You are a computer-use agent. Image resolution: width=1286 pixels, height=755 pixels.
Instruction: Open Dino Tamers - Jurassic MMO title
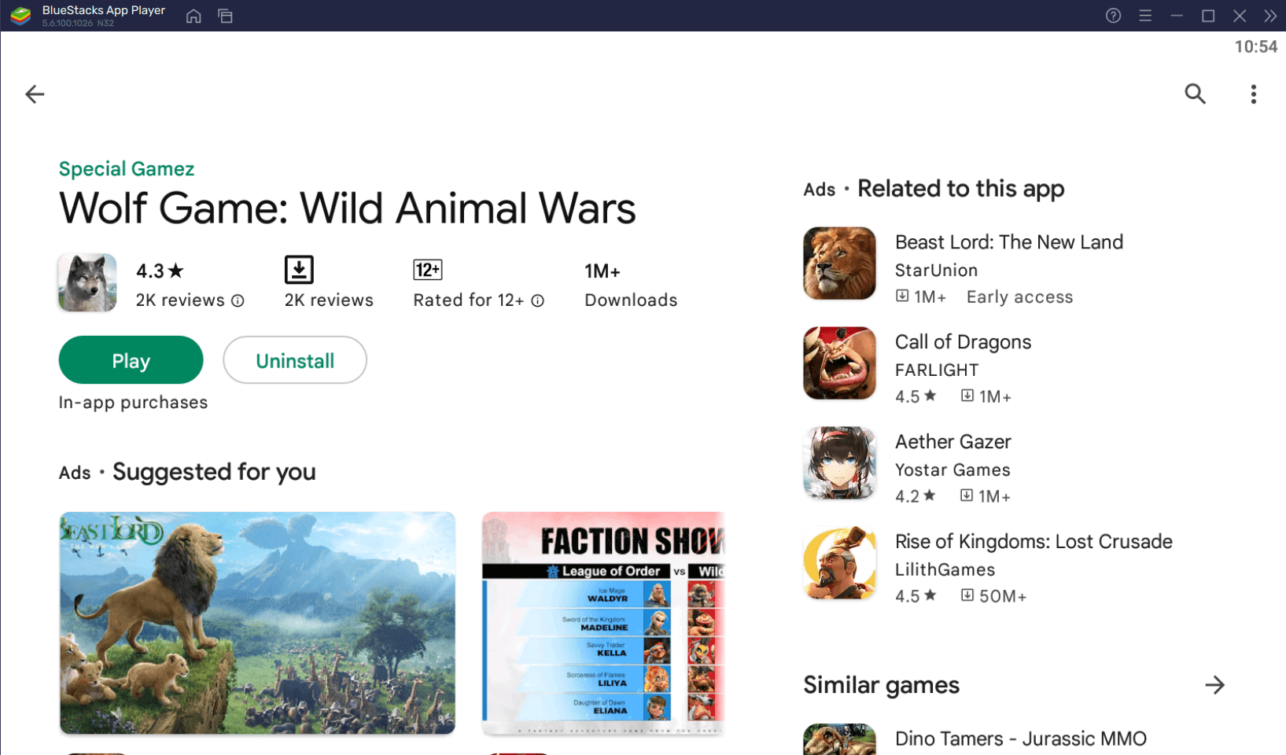[x=1021, y=739]
